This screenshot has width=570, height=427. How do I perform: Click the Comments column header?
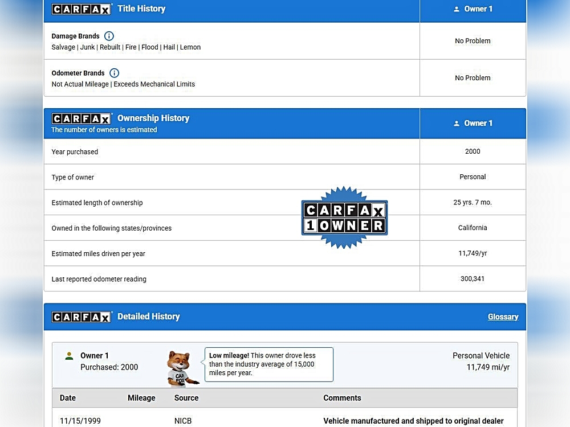pyautogui.click(x=342, y=398)
